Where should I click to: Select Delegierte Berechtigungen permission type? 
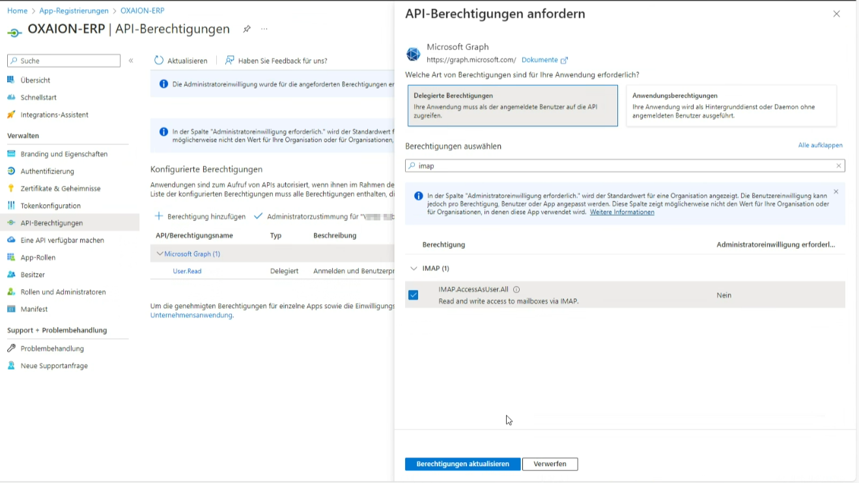513,105
